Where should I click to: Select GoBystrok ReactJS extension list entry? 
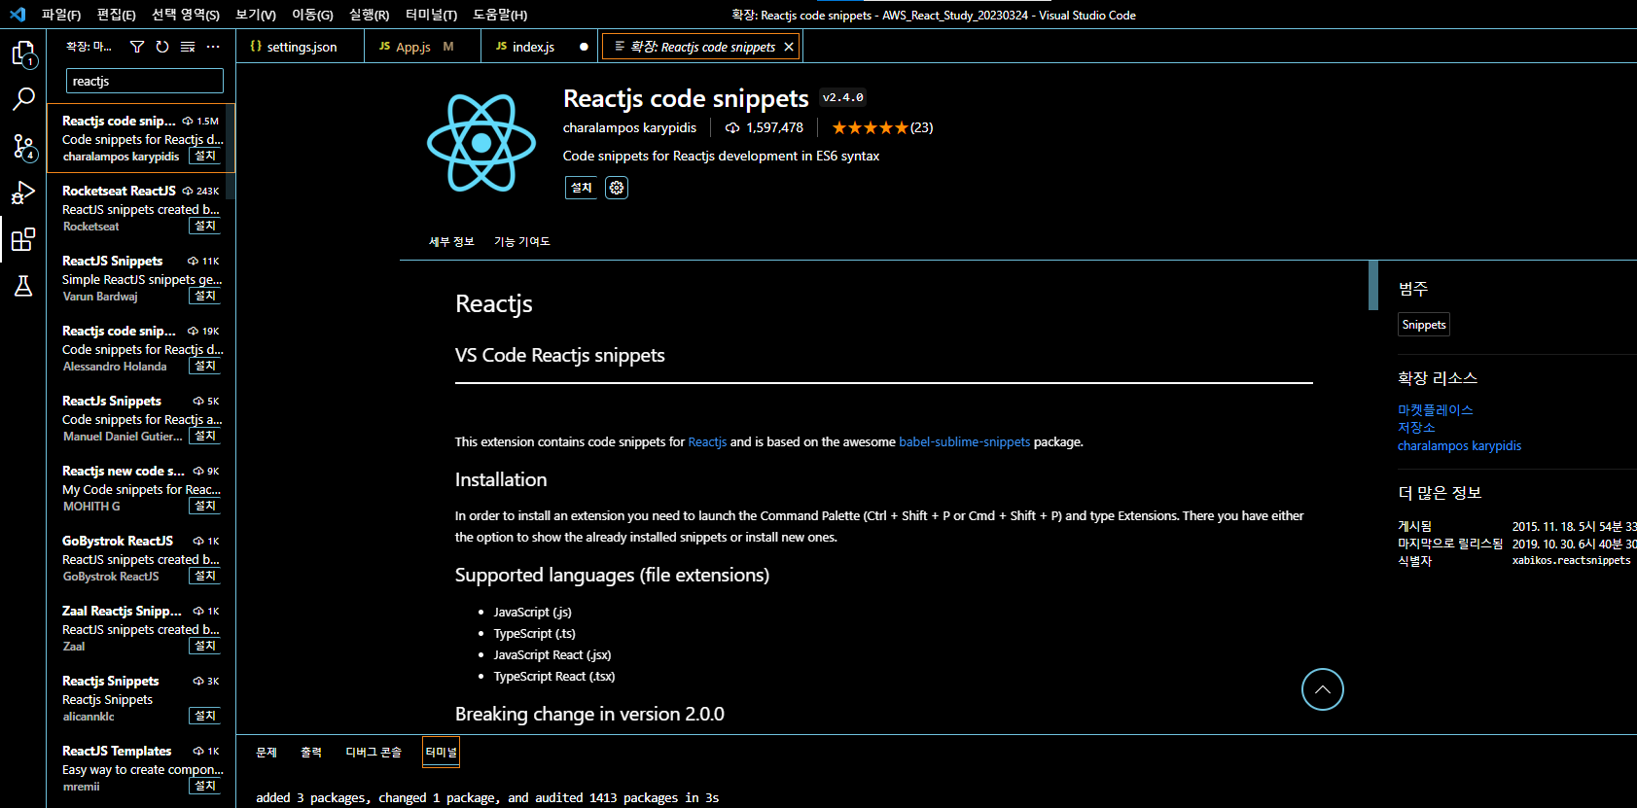[141, 558]
